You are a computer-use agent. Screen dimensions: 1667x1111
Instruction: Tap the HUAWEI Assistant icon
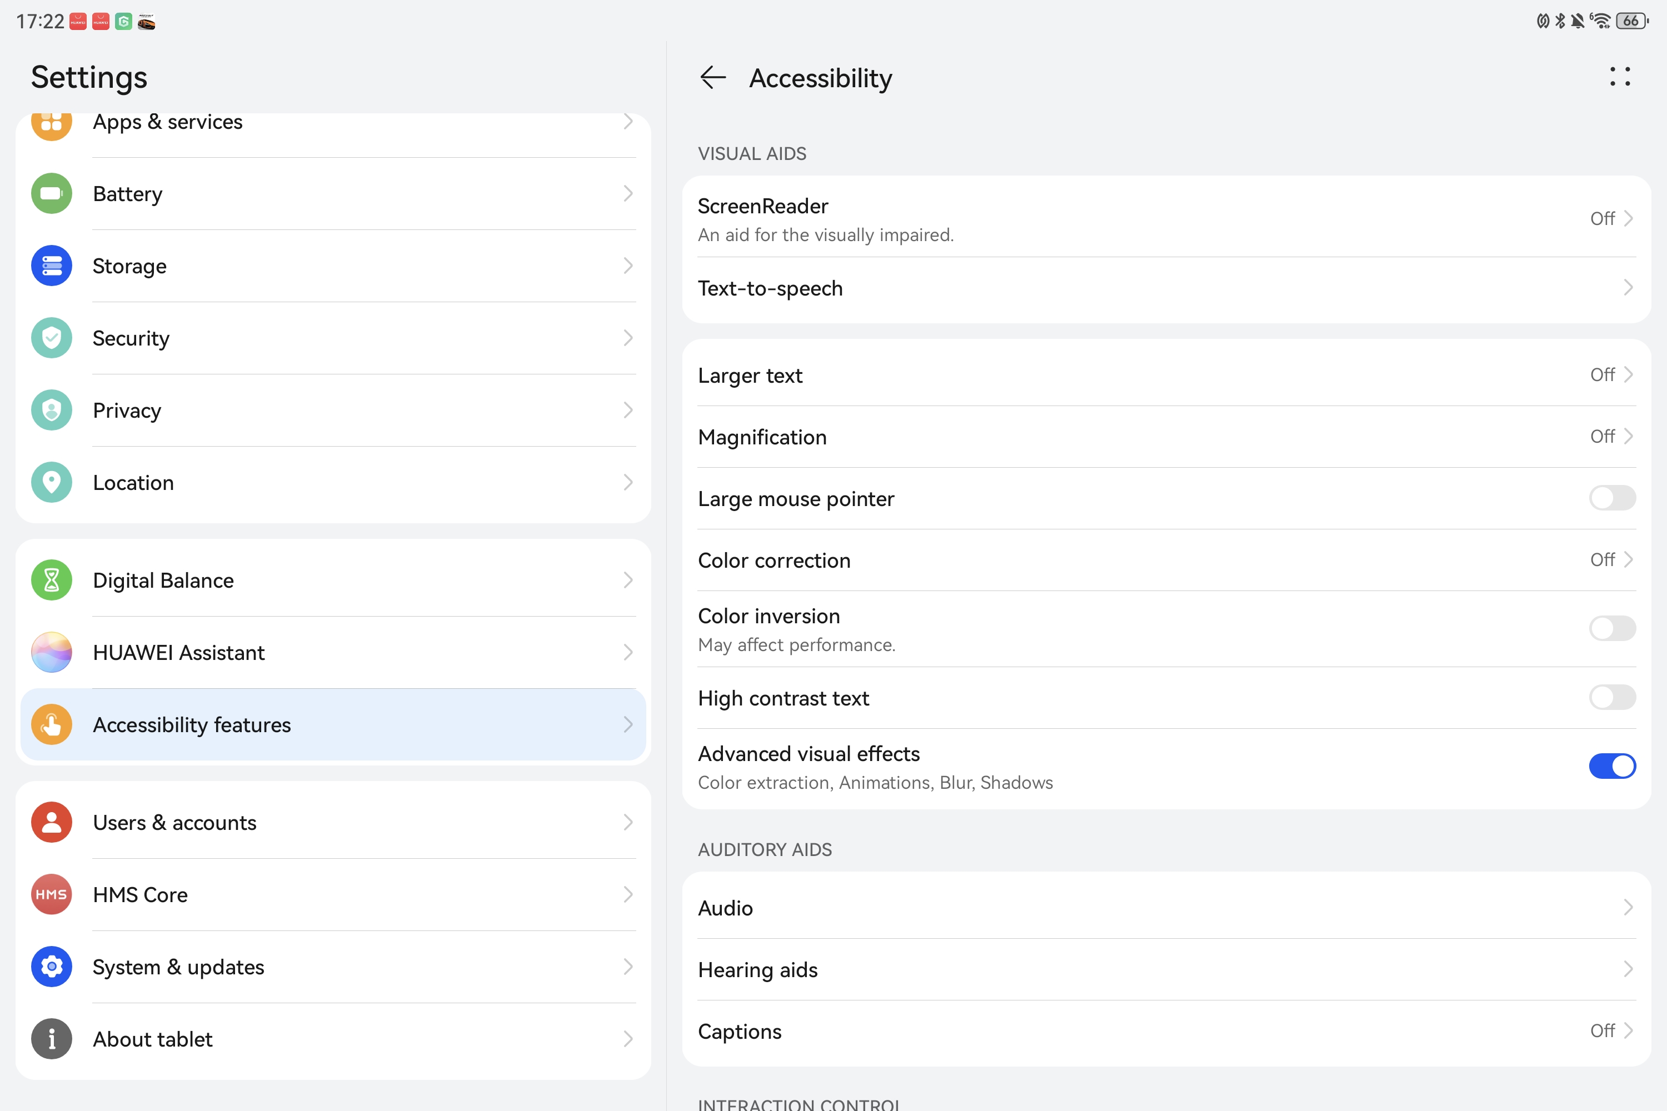pyautogui.click(x=51, y=653)
